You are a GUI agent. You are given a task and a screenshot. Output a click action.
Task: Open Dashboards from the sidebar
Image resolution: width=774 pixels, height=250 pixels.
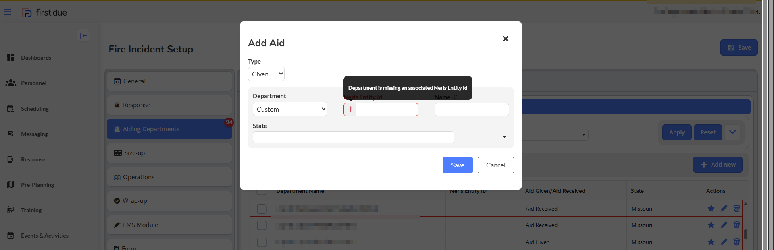tap(36, 58)
